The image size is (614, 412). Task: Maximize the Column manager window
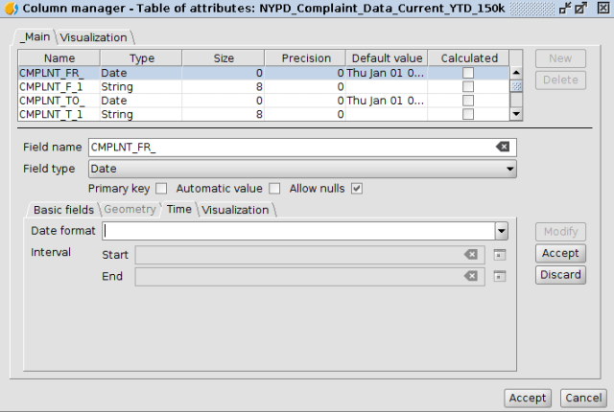[581, 9]
